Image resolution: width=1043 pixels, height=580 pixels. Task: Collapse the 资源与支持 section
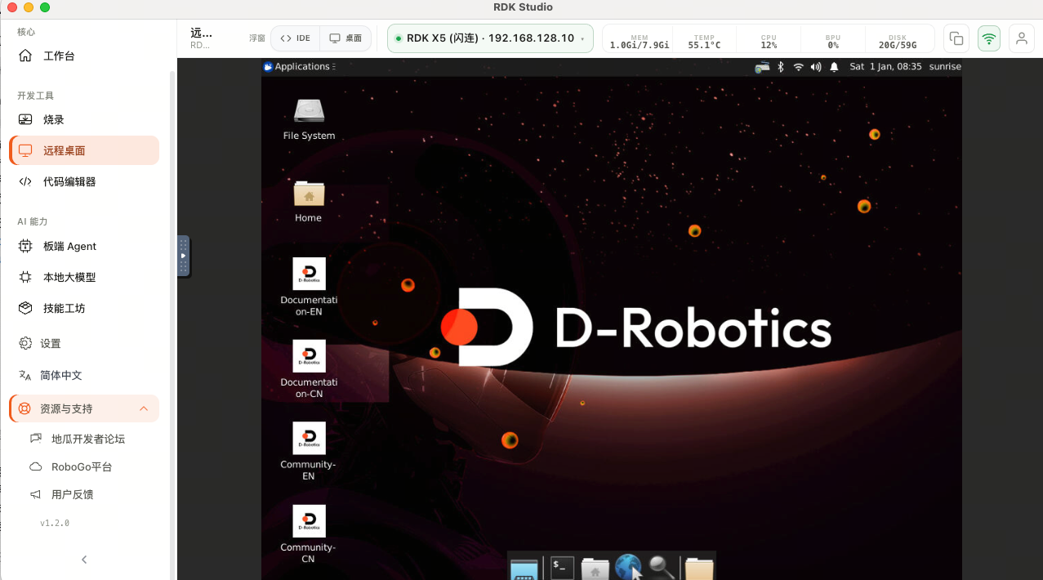point(84,408)
